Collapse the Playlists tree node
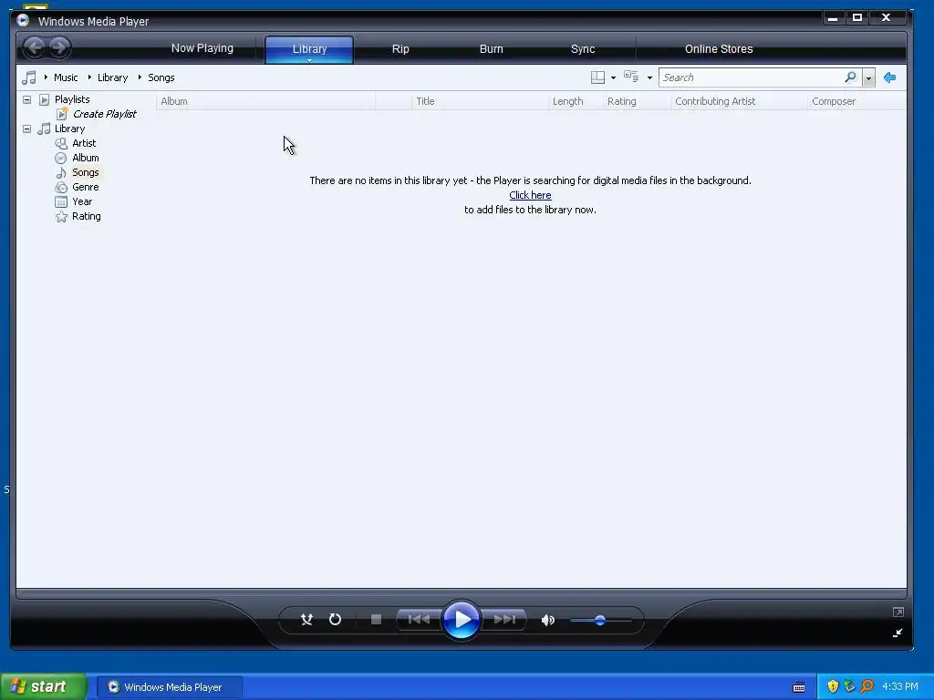This screenshot has width=934, height=700. [x=26, y=99]
